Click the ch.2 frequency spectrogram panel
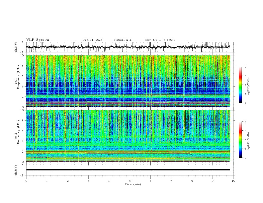The width and height of the screenshot is (263, 203). pos(128,136)
